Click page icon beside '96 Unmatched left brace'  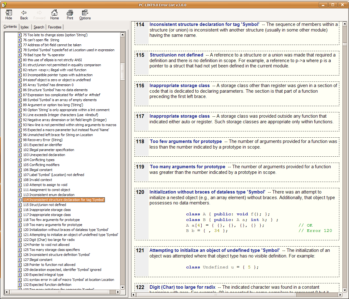[20, 135]
